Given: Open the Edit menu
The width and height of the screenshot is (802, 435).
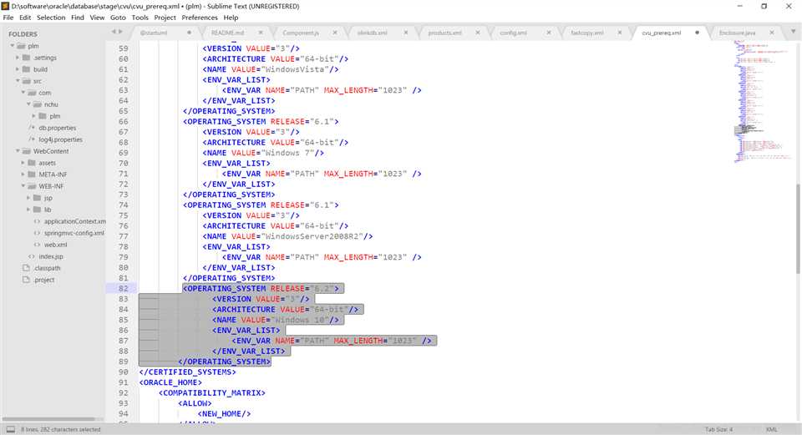Looking at the screenshot, I should pos(25,18).
